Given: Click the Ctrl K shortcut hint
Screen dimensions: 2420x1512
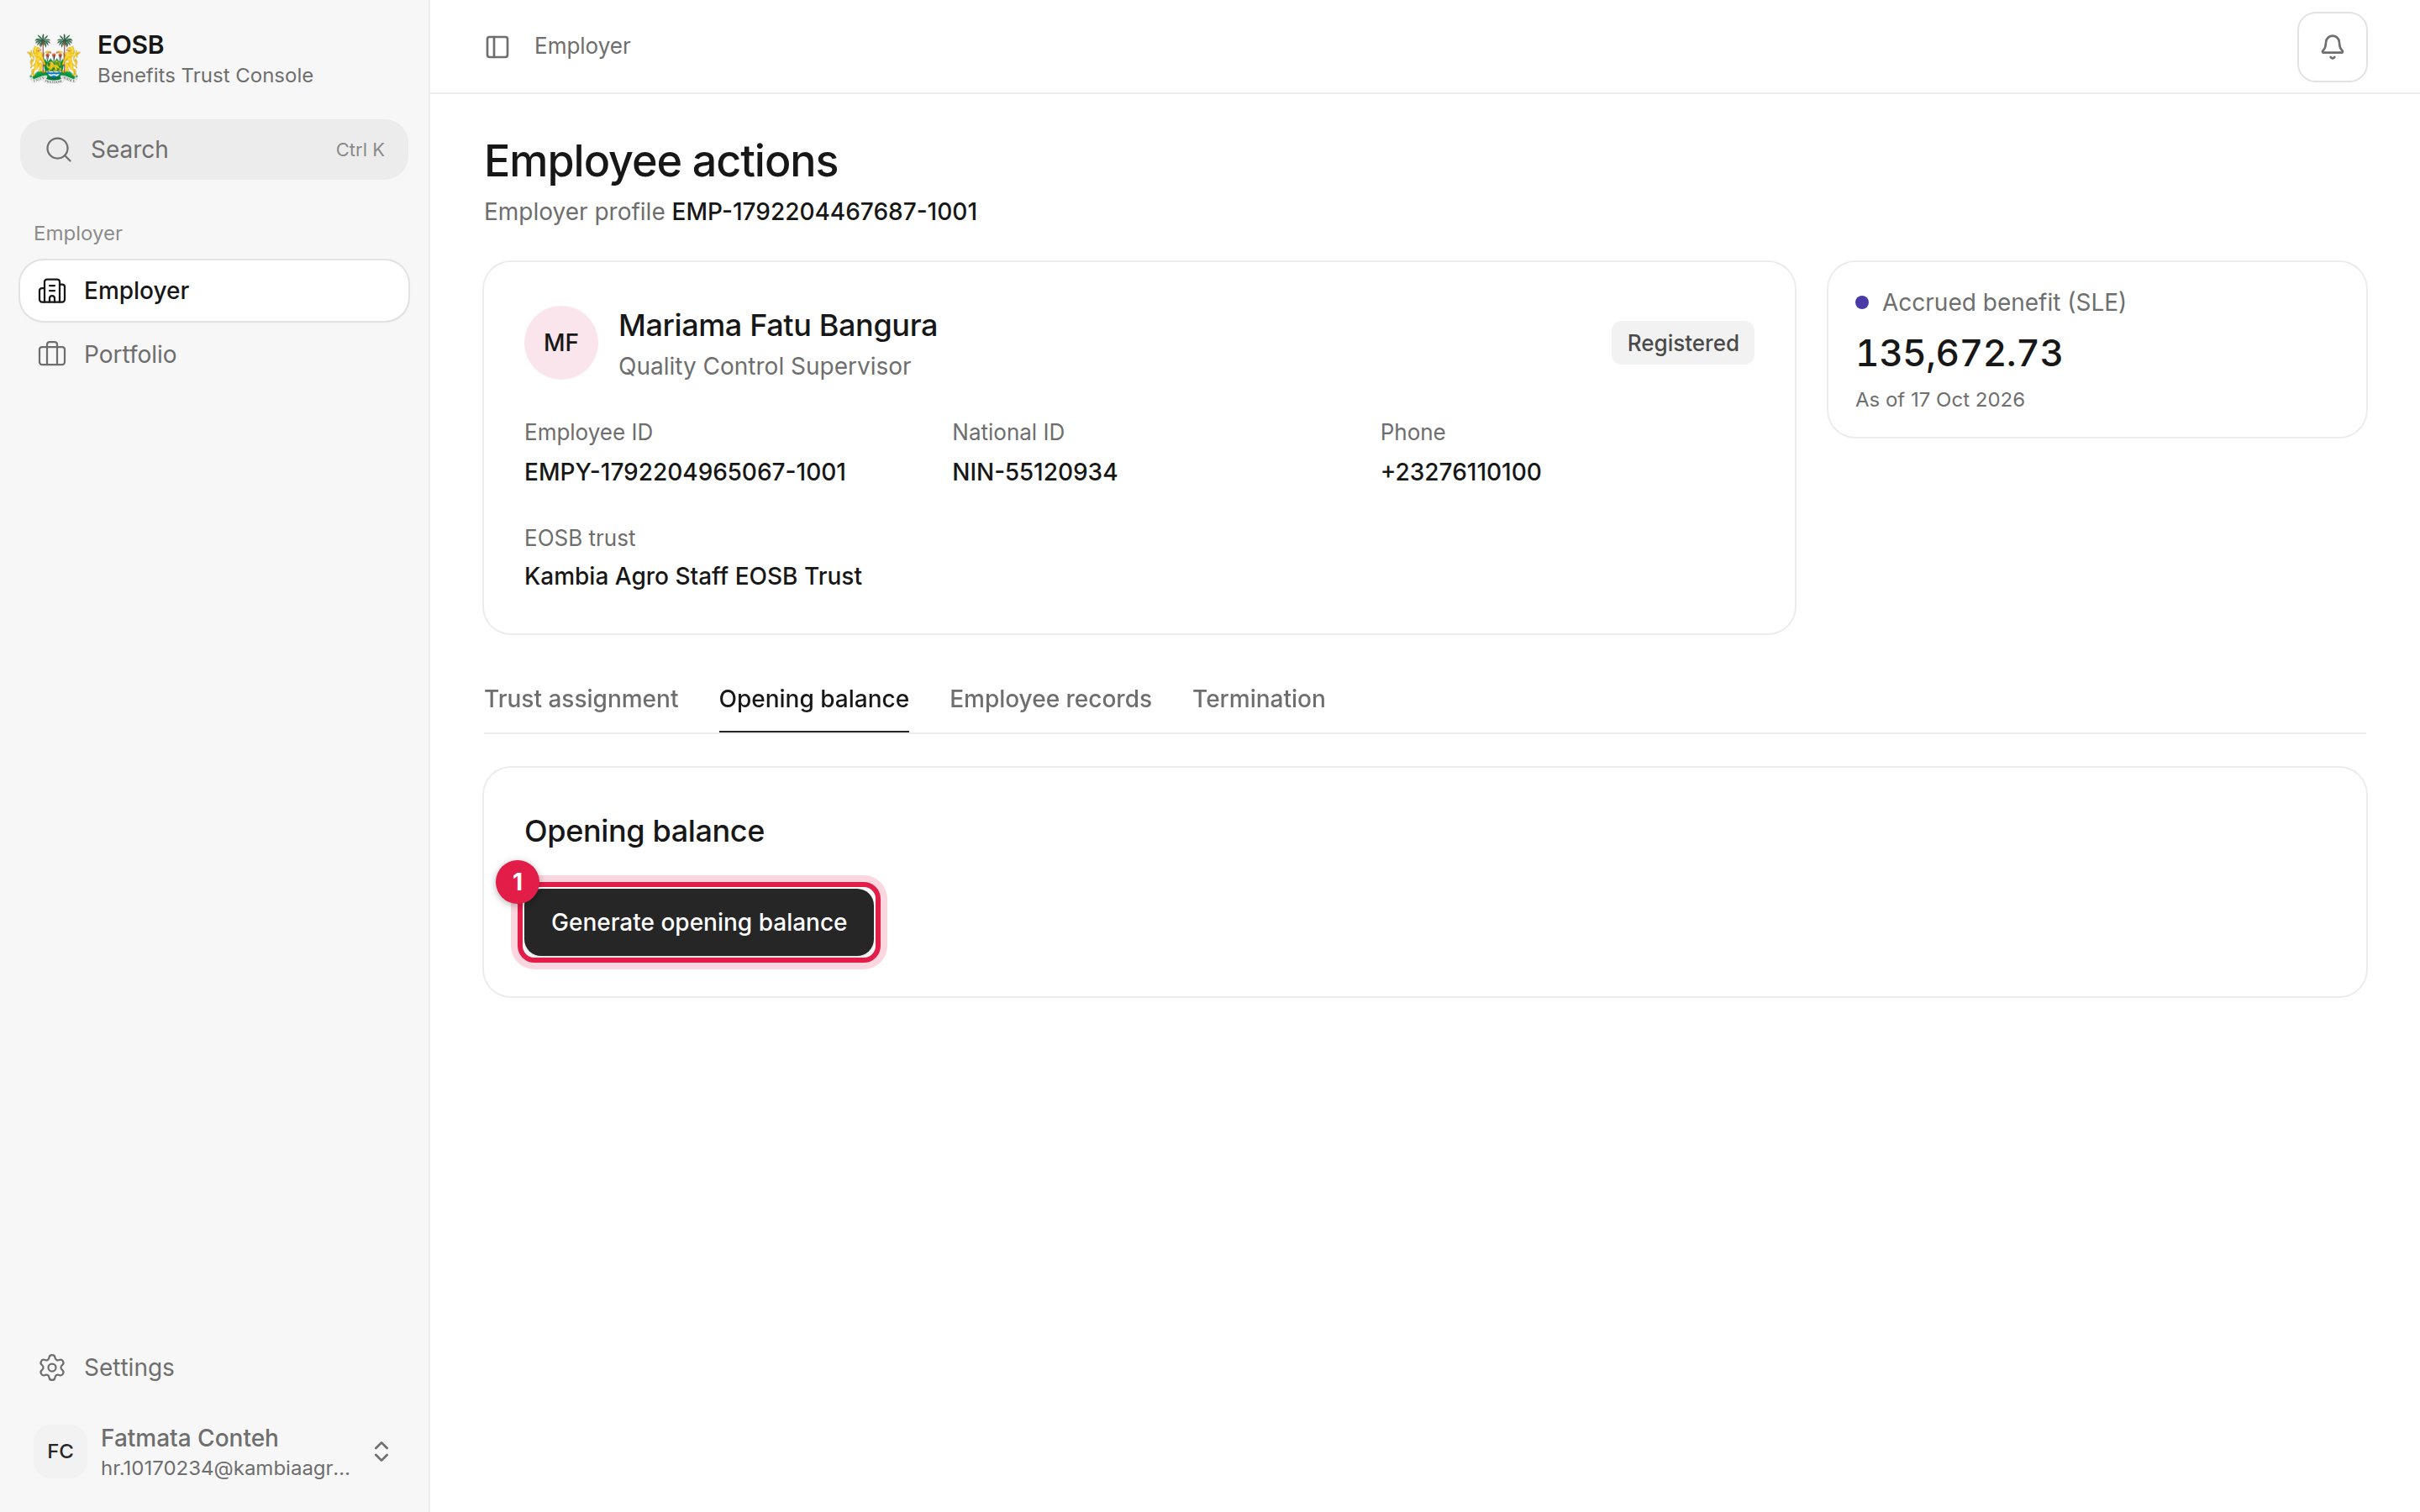Looking at the screenshot, I should (x=360, y=150).
